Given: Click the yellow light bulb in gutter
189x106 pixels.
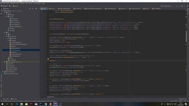Looking at the screenshot, I should pyautogui.click(x=48, y=59).
